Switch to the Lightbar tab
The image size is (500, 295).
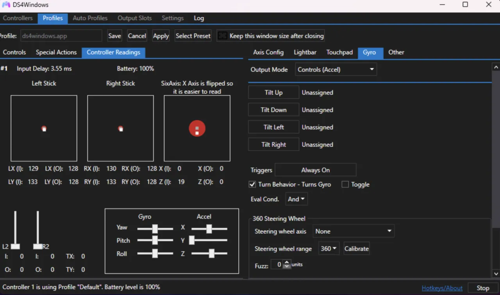tap(305, 52)
